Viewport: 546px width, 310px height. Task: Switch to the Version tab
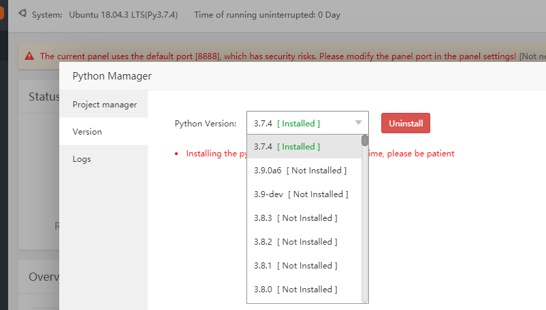87,132
